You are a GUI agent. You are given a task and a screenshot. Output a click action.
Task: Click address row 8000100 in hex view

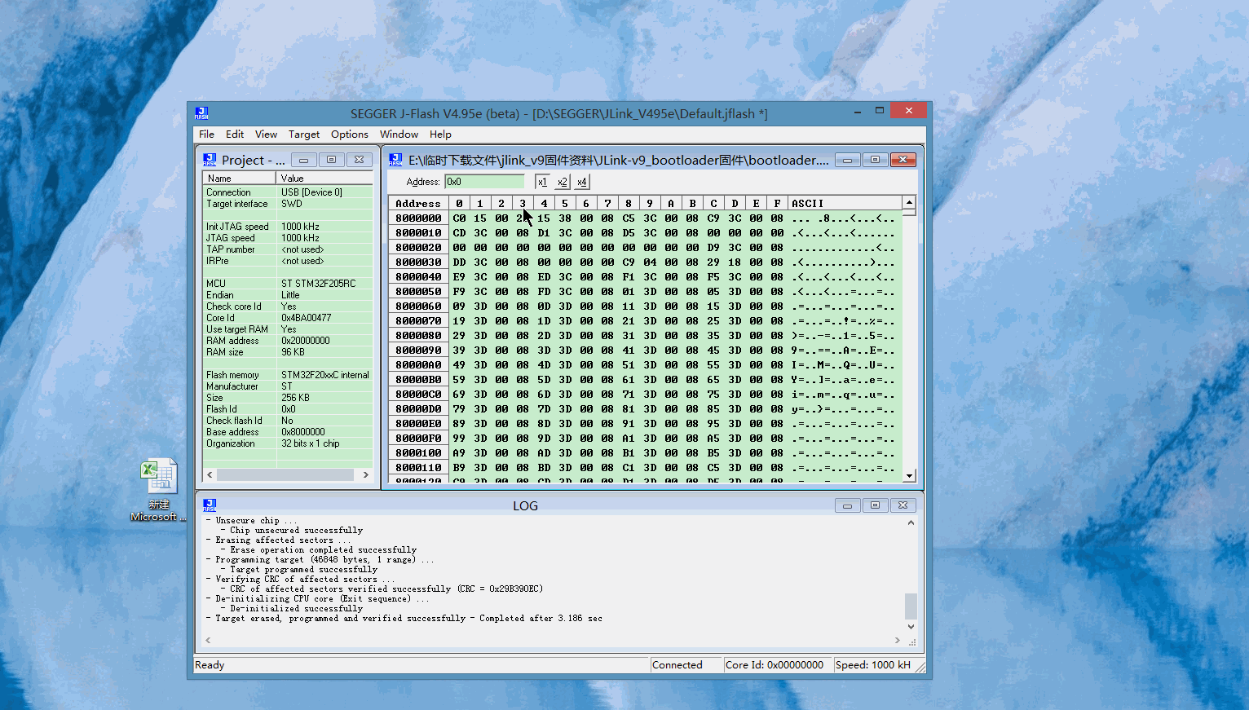[x=418, y=452]
